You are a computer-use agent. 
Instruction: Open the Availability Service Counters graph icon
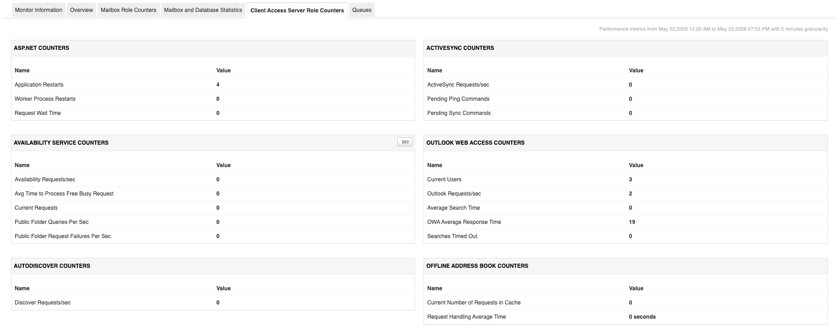pyautogui.click(x=405, y=142)
